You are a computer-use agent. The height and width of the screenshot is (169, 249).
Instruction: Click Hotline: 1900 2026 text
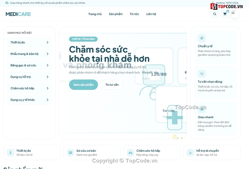pos(227,3)
